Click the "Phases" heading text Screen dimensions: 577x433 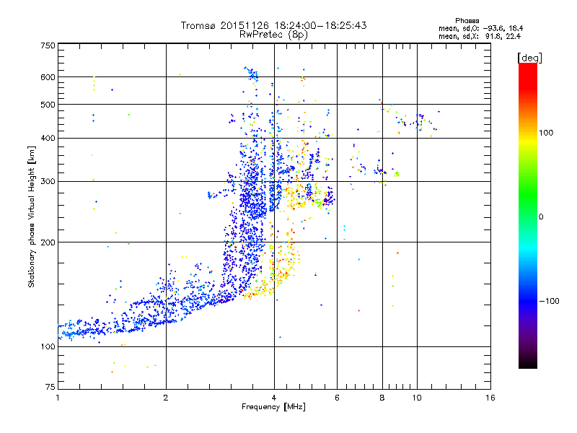pyautogui.click(x=467, y=21)
